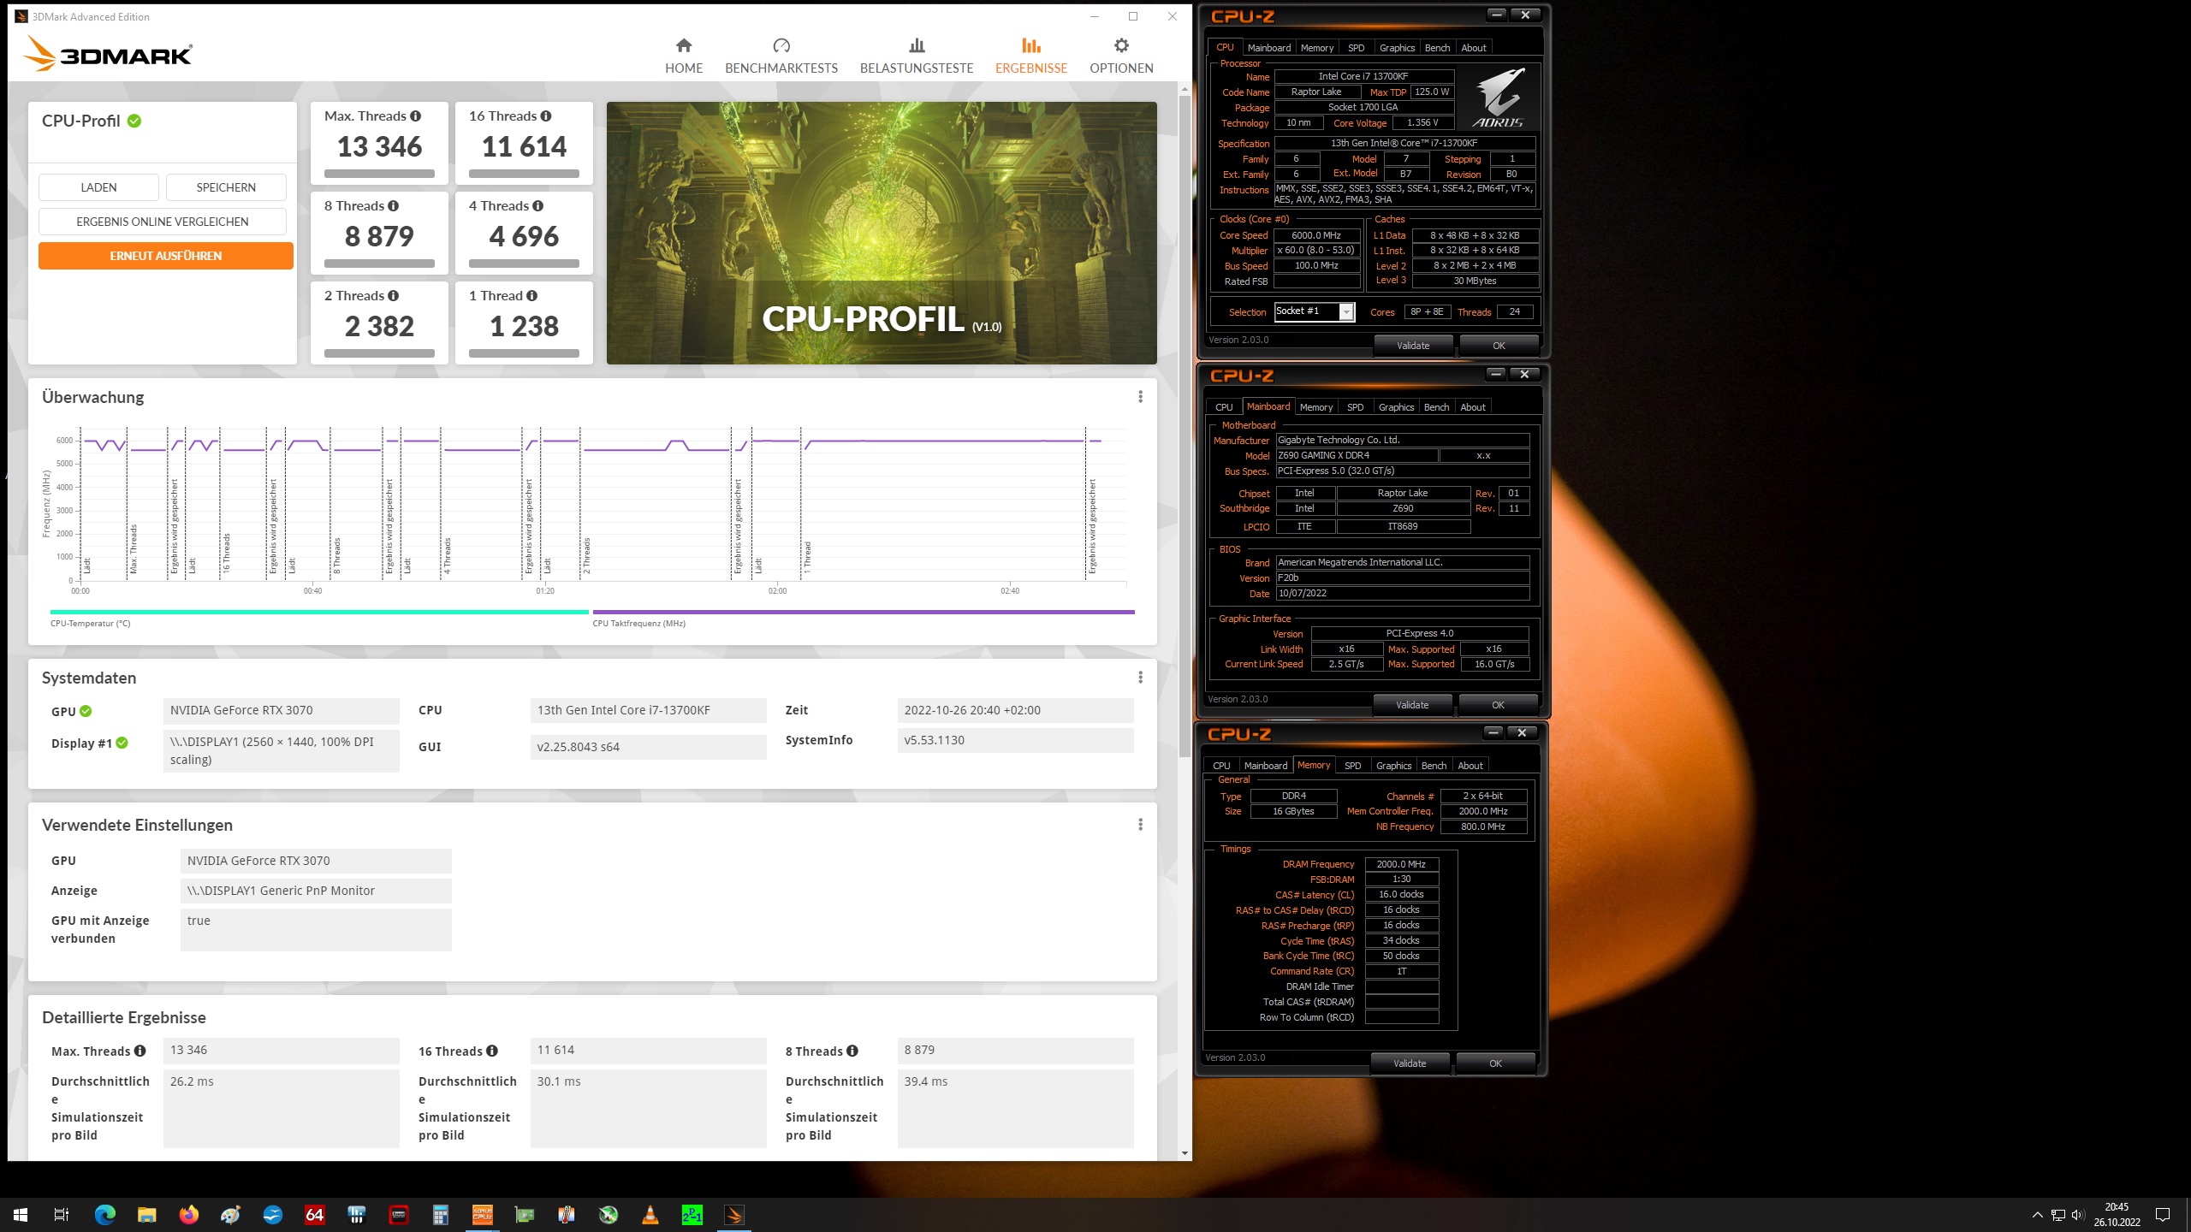Open 3DMark OPTIONEN settings
2191x1232 pixels.
click(1121, 56)
